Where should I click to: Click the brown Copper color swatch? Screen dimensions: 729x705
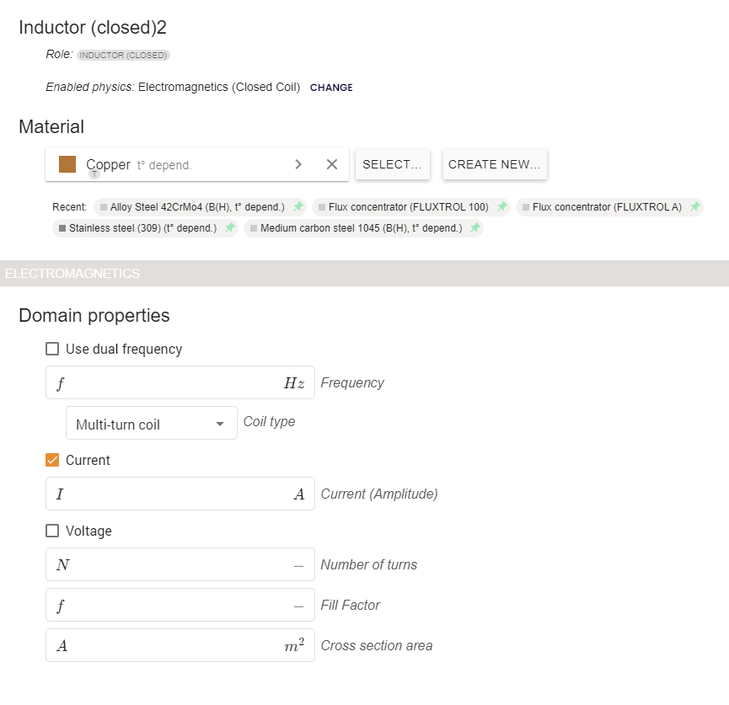click(67, 164)
